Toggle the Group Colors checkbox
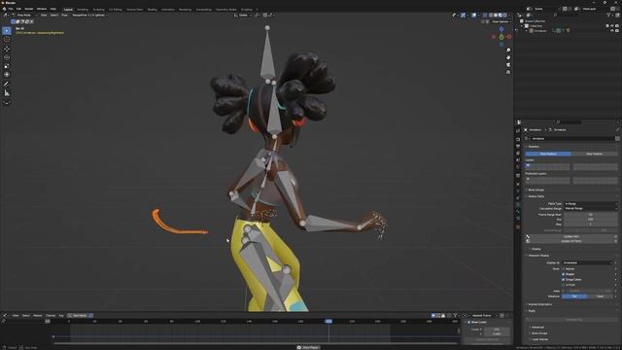Viewport: 622px width, 350px height. click(563, 279)
